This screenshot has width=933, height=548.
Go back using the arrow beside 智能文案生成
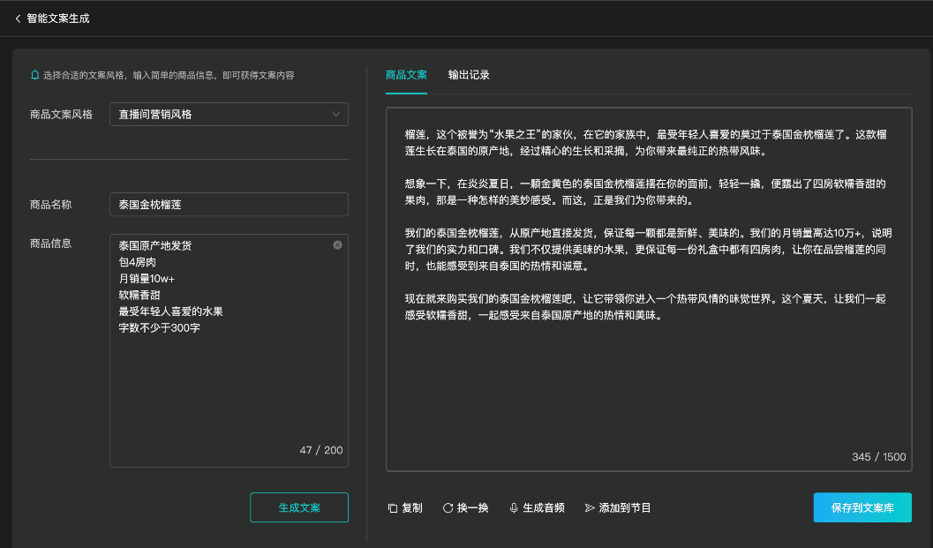pyautogui.click(x=18, y=19)
